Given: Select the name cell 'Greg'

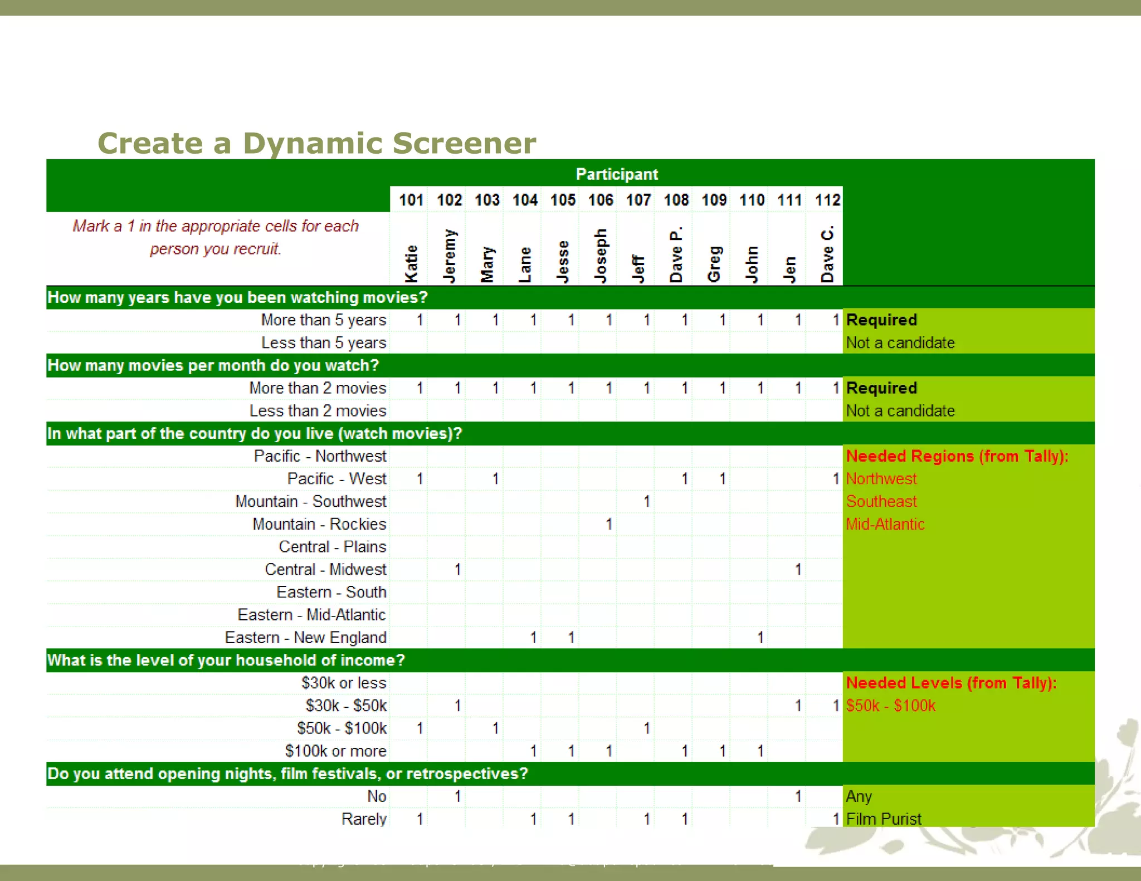Looking at the screenshot, I should [714, 265].
